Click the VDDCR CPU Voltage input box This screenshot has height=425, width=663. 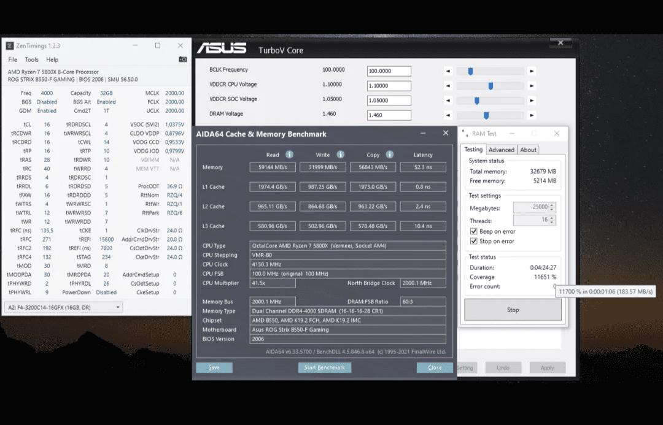[389, 86]
